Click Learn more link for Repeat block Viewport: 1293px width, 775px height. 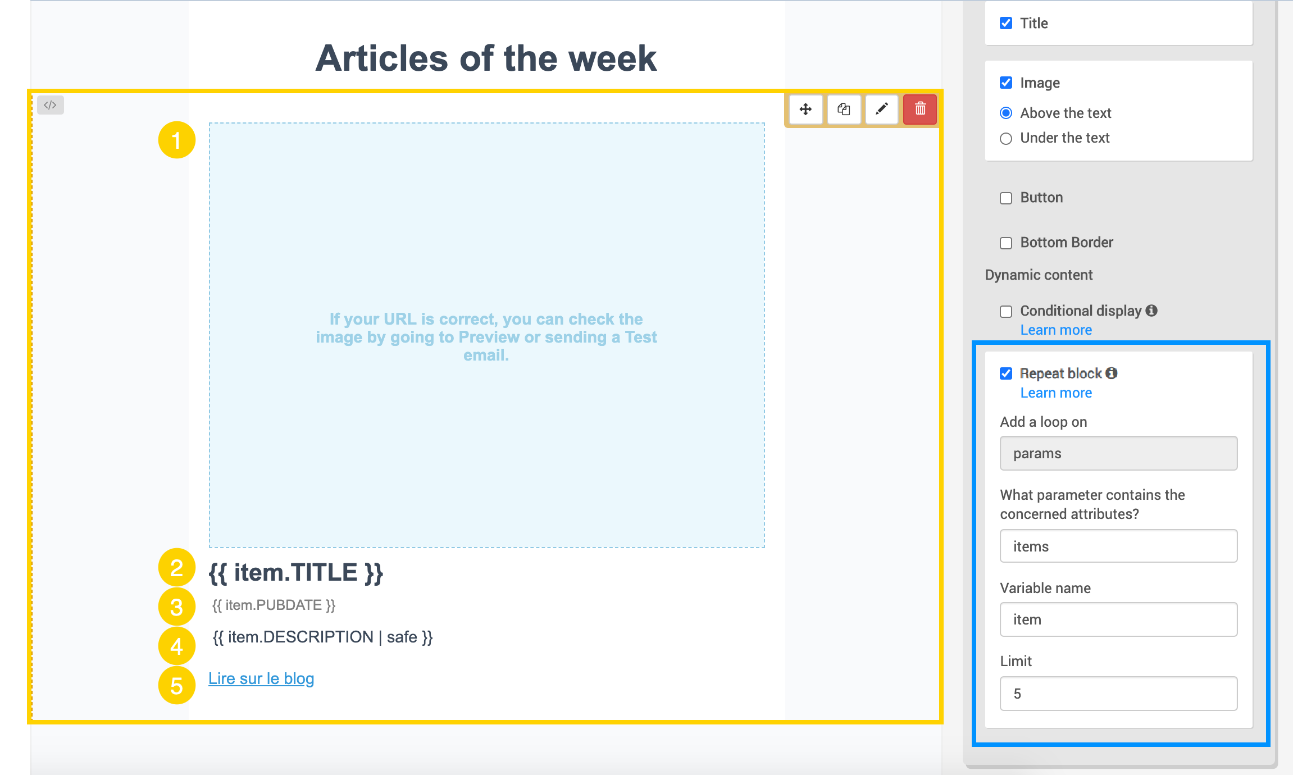[x=1055, y=393]
